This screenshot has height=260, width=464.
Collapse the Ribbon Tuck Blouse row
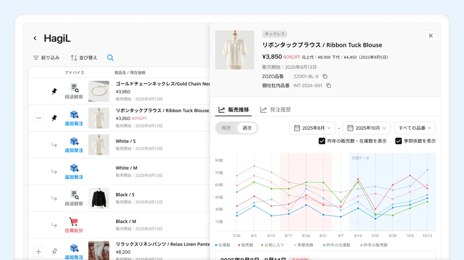(x=39, y=118)
